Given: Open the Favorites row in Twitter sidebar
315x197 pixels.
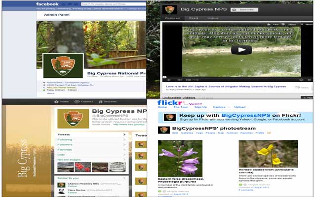Looking at the screenshot, I should coord(91,150).
